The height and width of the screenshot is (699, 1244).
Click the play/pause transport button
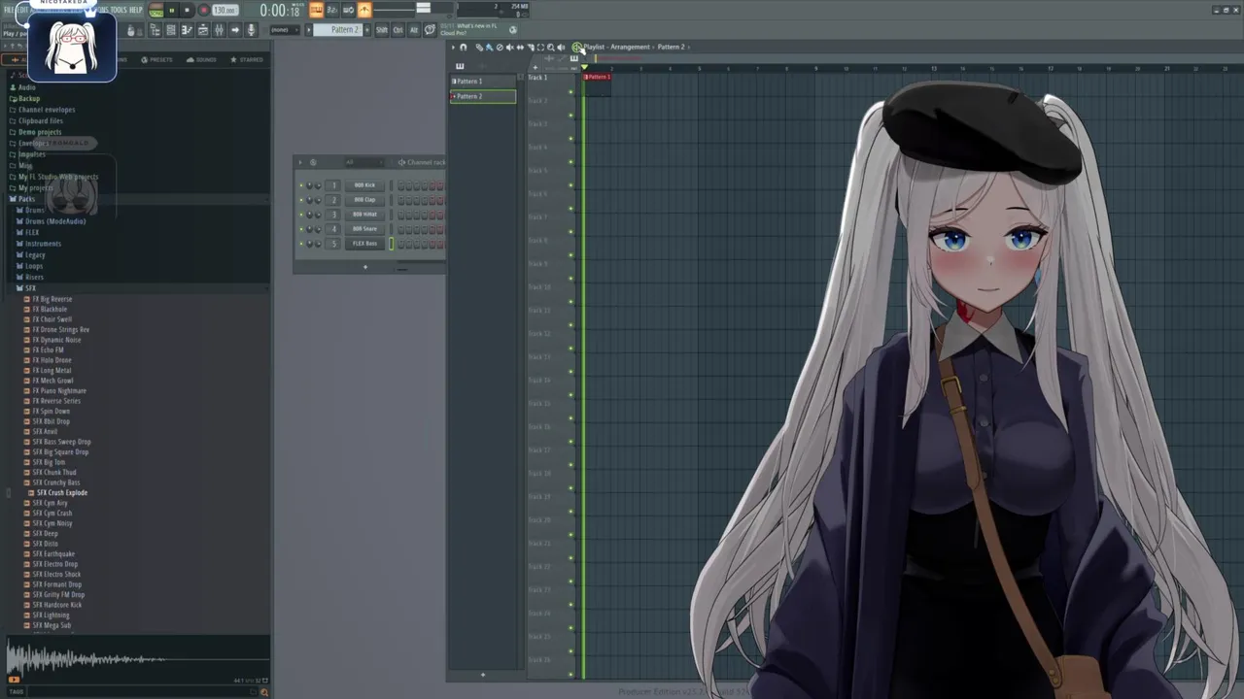(x=171, y=10)
